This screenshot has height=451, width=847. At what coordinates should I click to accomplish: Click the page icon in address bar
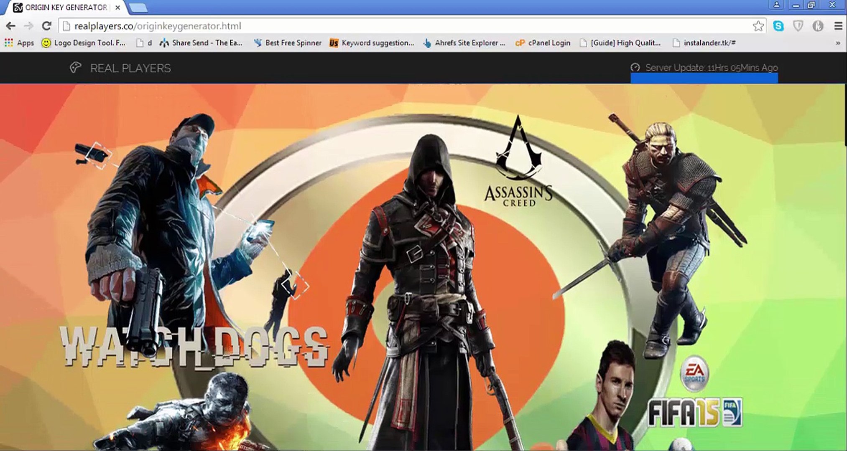pos(66,26)
